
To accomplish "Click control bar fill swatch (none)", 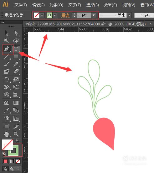I will (x=37, y=15).
